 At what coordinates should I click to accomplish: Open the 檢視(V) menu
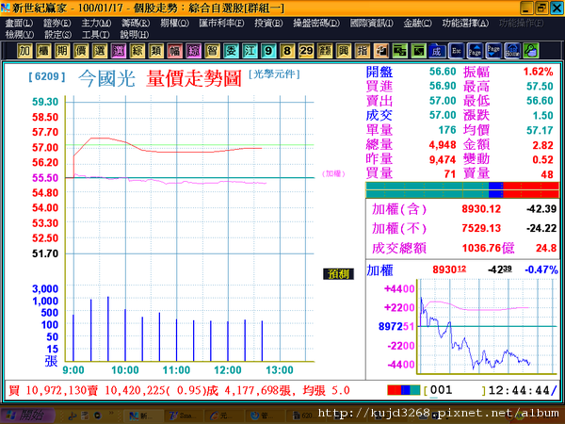point(20,35)
